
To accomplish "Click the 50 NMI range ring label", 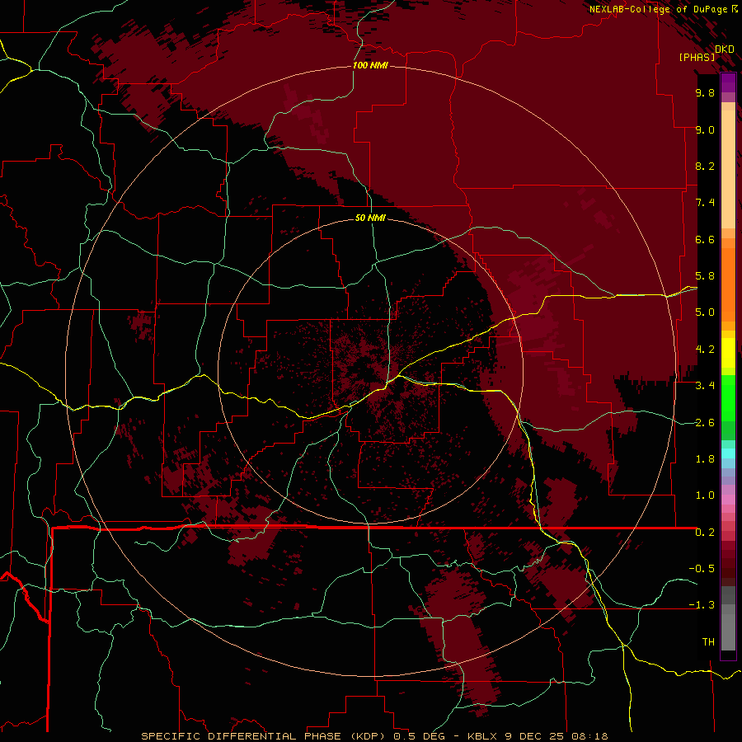I will pos(370,218).
